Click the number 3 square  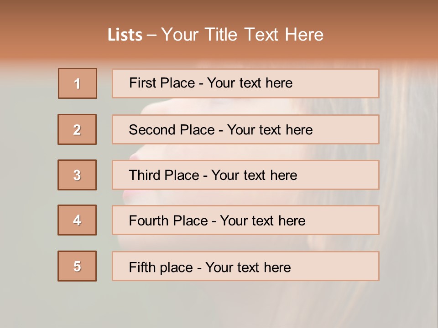(77, 175)
